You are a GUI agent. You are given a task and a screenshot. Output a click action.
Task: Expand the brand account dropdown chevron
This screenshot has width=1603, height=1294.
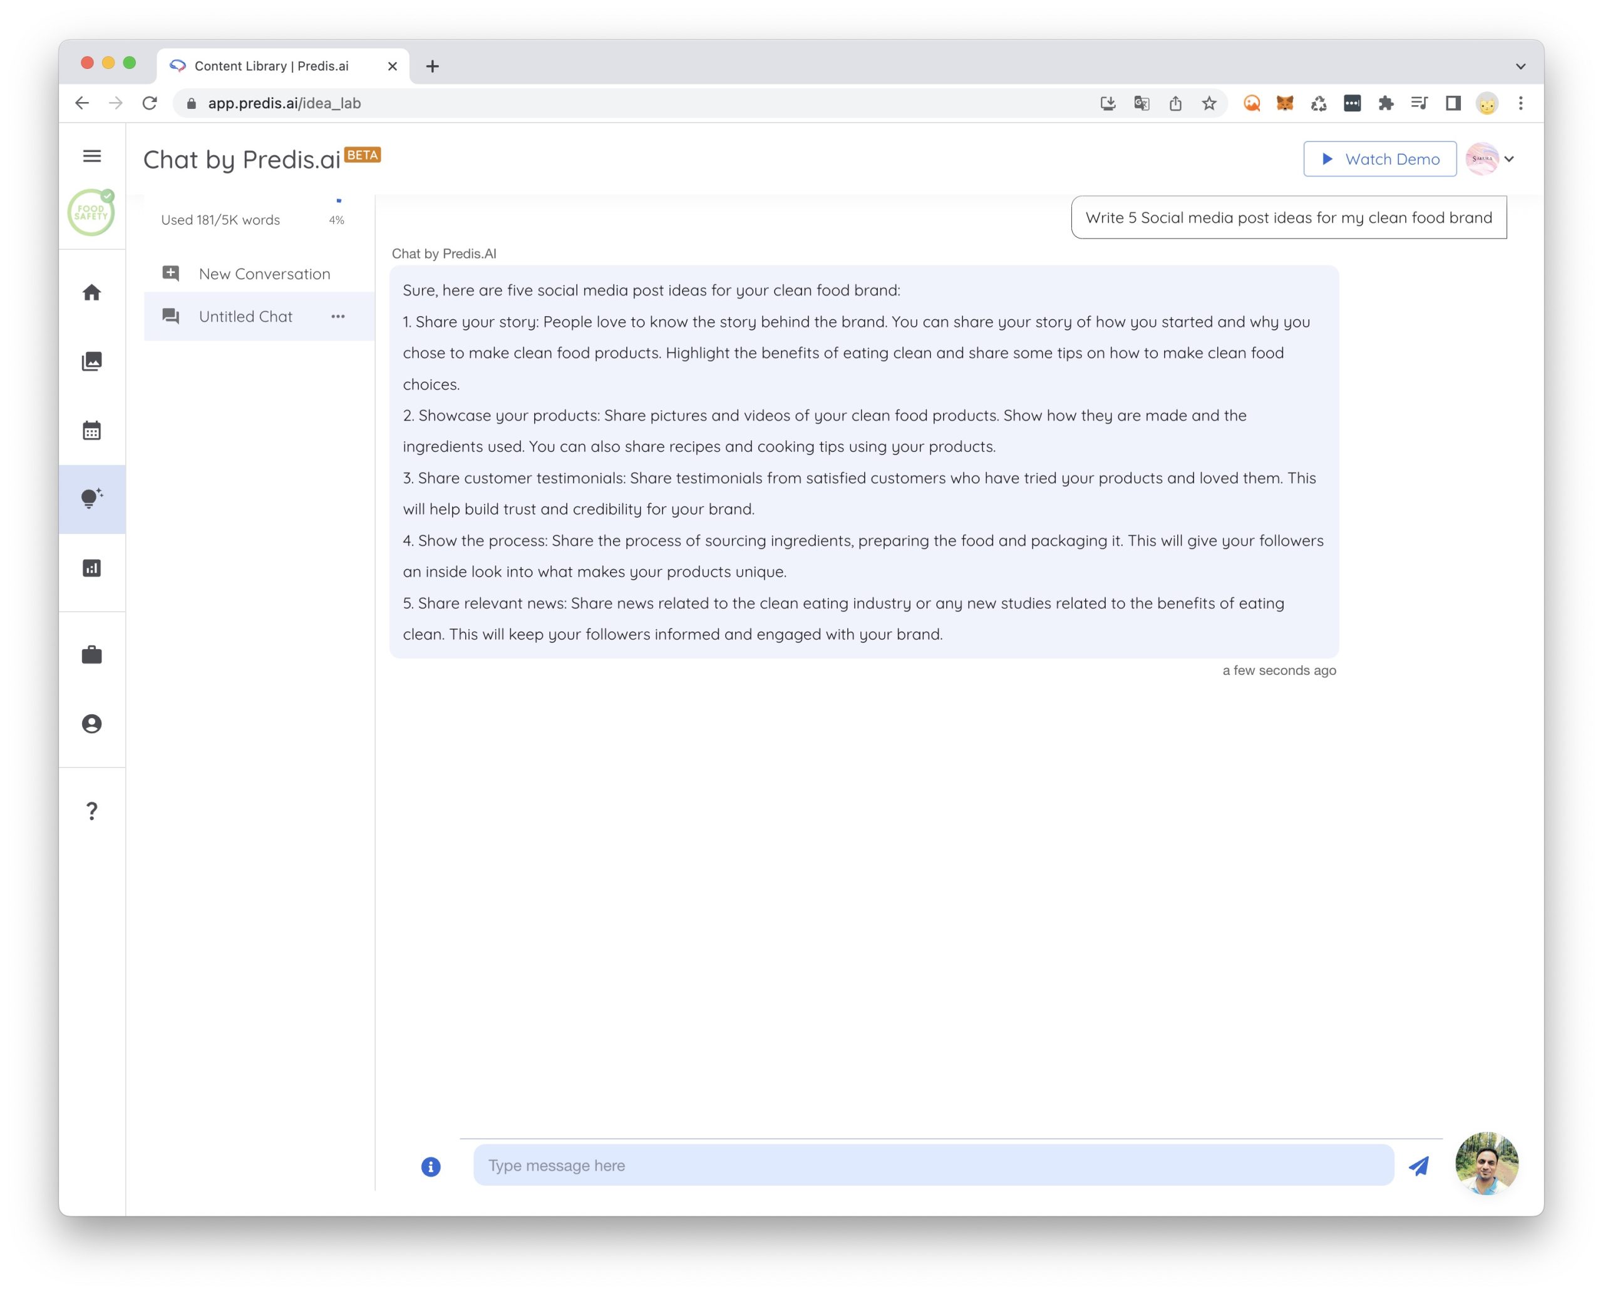click(x=1509, y=159)
